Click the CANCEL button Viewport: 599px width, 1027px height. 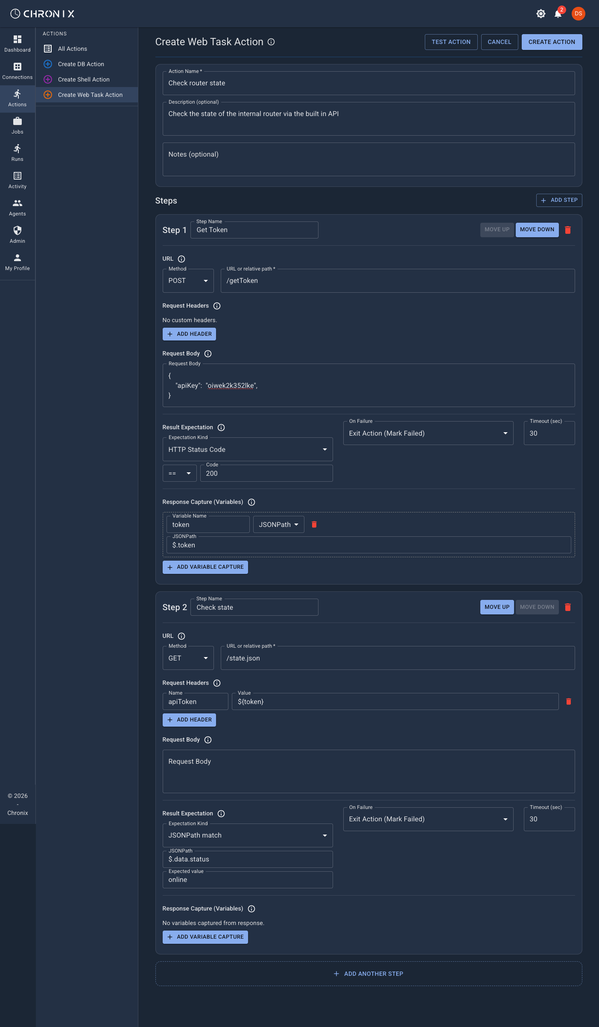[500, 42]
